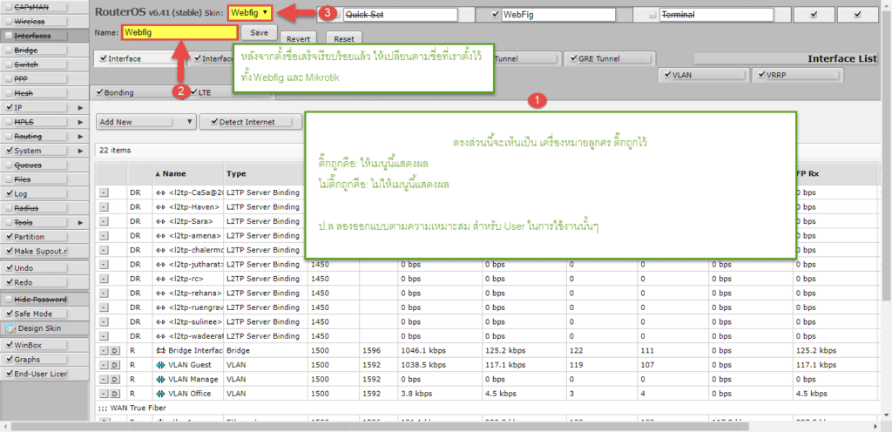The image size is (892, 432).
Task: Click the Design Skin icon in sidebar
Action: tap(10, 328)
